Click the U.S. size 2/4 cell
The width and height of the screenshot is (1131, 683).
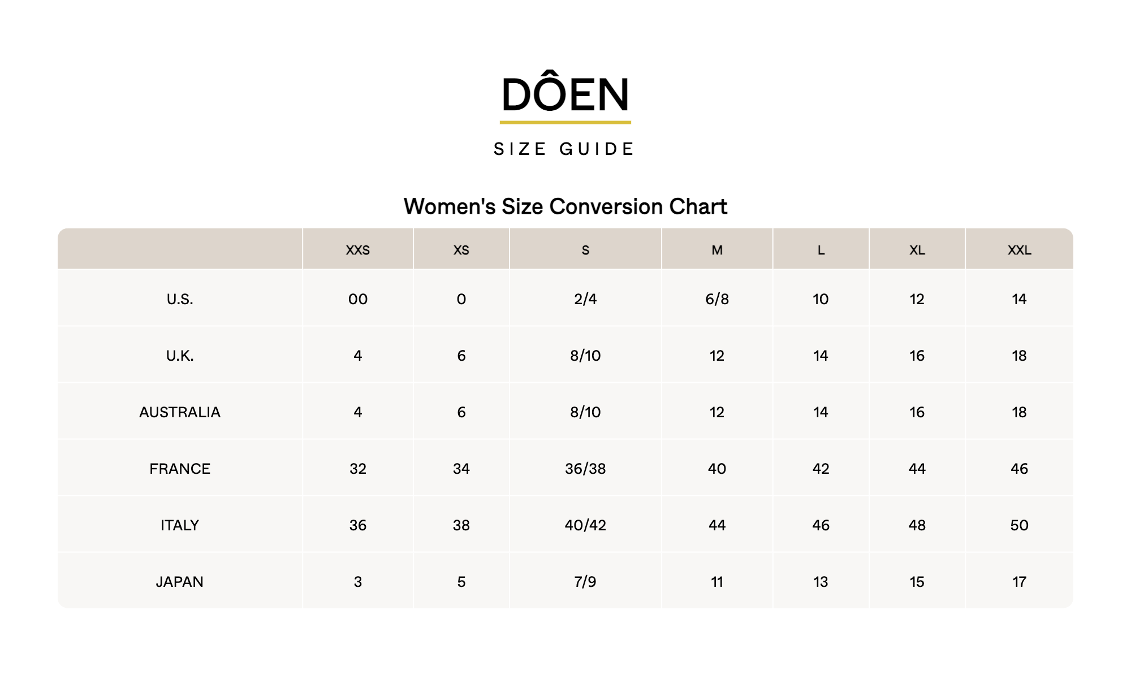click(x=585, y=299)
